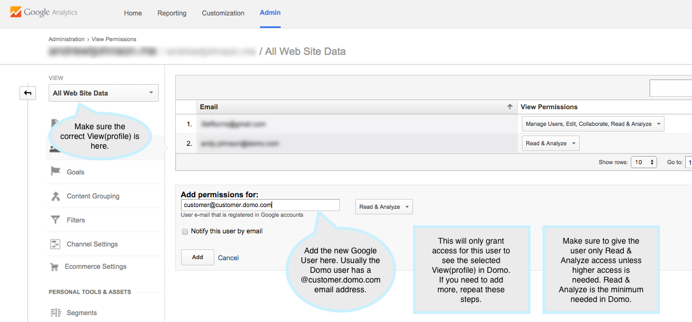Click the Segments icon
This screenshot has width=692, height=322.
56,313
